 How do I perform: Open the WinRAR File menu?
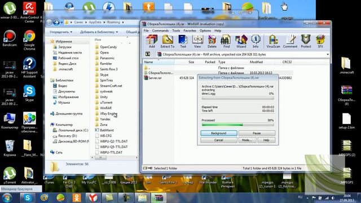point(146,30)
